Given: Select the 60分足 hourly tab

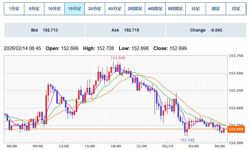Looking at the screenshot, I should point(115,8).
